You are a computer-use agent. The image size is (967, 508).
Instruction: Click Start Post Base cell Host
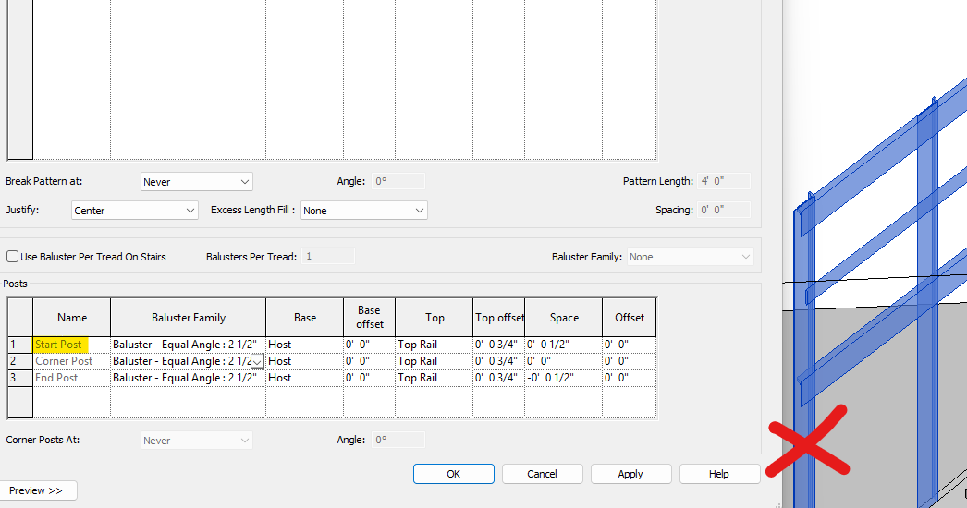[305, 345]
